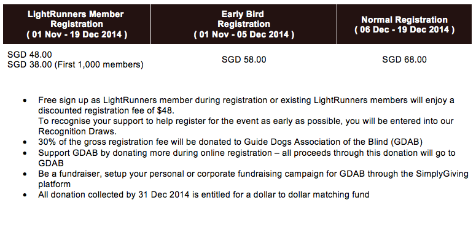Click the Support GDAB by donating more bullet
476x227 pixels.
click(247, 158)
